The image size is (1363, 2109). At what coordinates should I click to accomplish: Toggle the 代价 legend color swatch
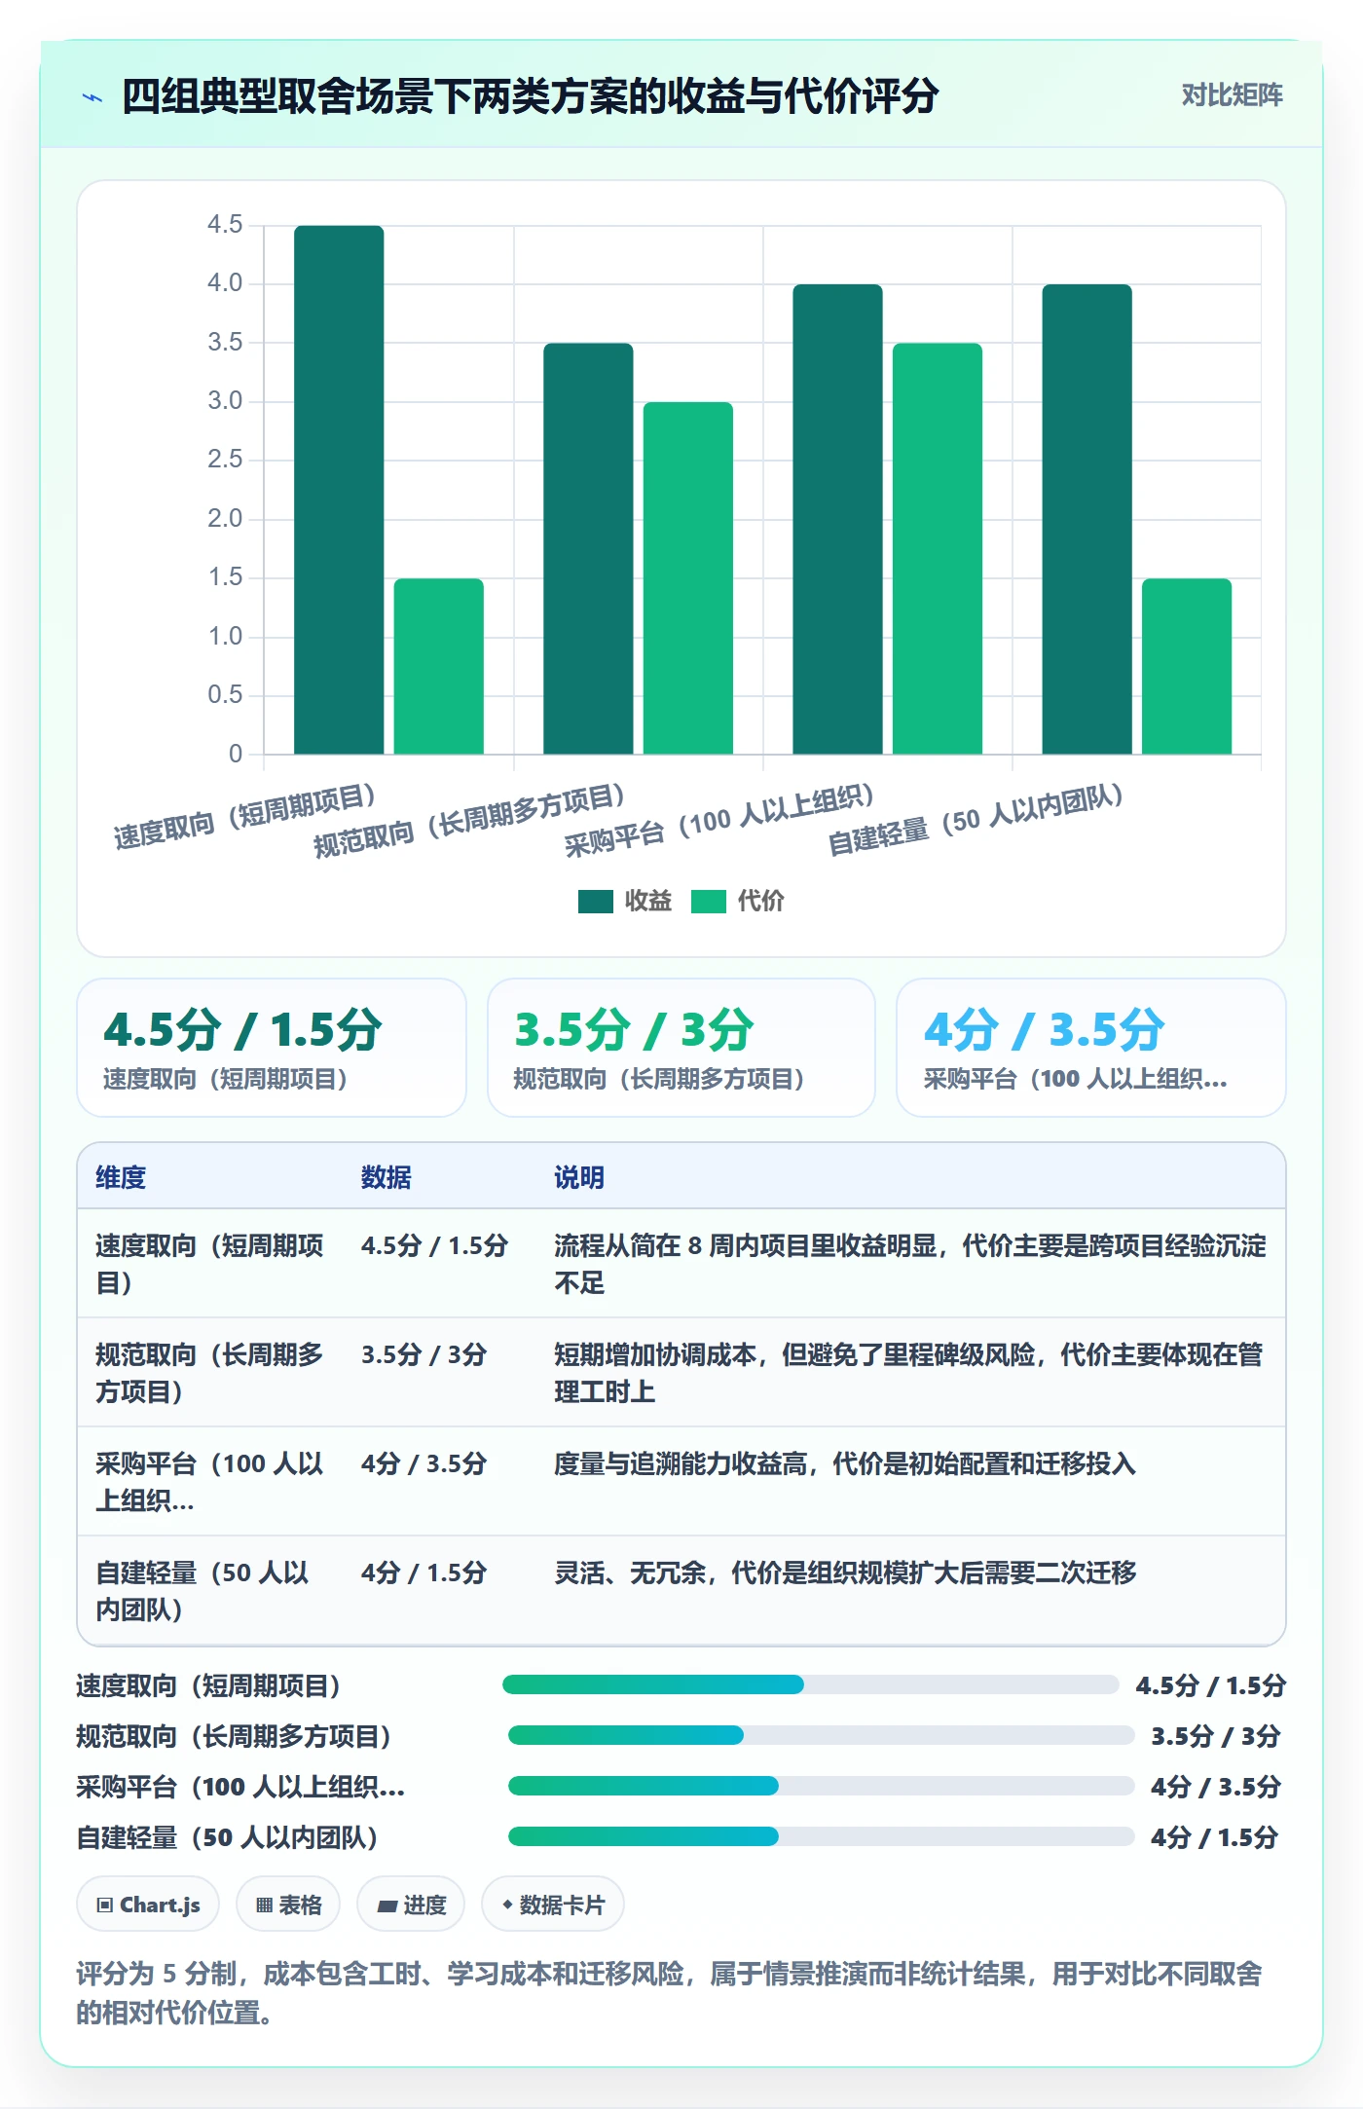(708, 902)
